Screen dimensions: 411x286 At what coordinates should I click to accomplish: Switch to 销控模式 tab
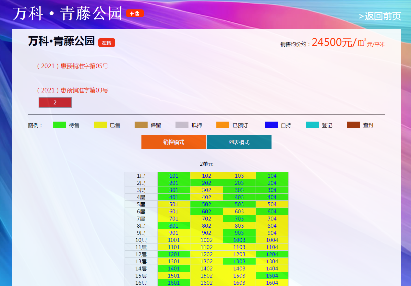point(174,142)
